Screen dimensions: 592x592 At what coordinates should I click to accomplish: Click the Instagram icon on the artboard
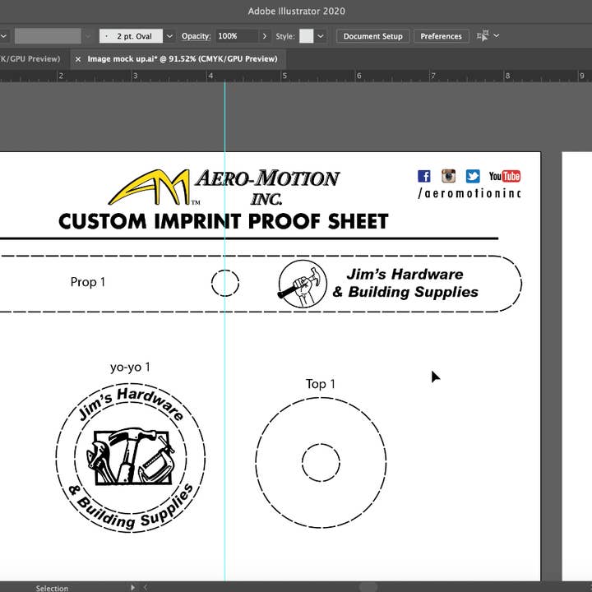tap(448, 176)
